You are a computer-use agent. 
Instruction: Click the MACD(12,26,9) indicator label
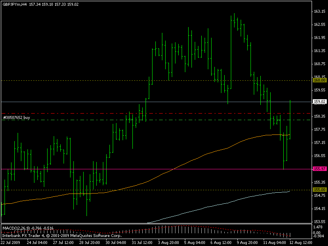tap(16, 227)
